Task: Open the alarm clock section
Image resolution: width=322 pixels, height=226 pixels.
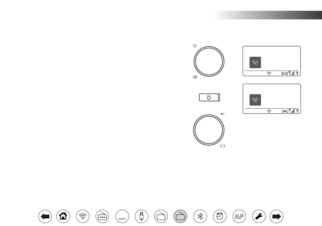Action: tap(220, 216)
